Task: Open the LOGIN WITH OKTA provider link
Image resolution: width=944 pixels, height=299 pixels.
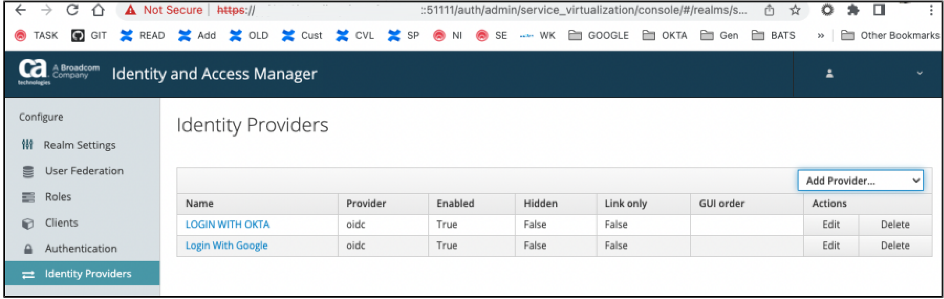Action: coord(227,225)
